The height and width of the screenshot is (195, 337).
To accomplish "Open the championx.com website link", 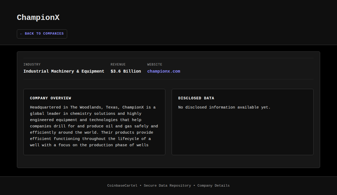I will (163, 71).
